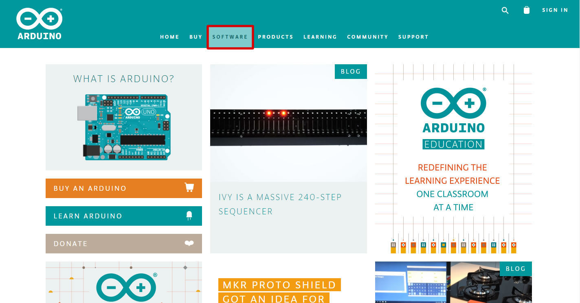Read the Ivy Is a Massive 240-Step Sequencer post
Image resolution: width=580 pixels, height=303 pixels.
280,204
